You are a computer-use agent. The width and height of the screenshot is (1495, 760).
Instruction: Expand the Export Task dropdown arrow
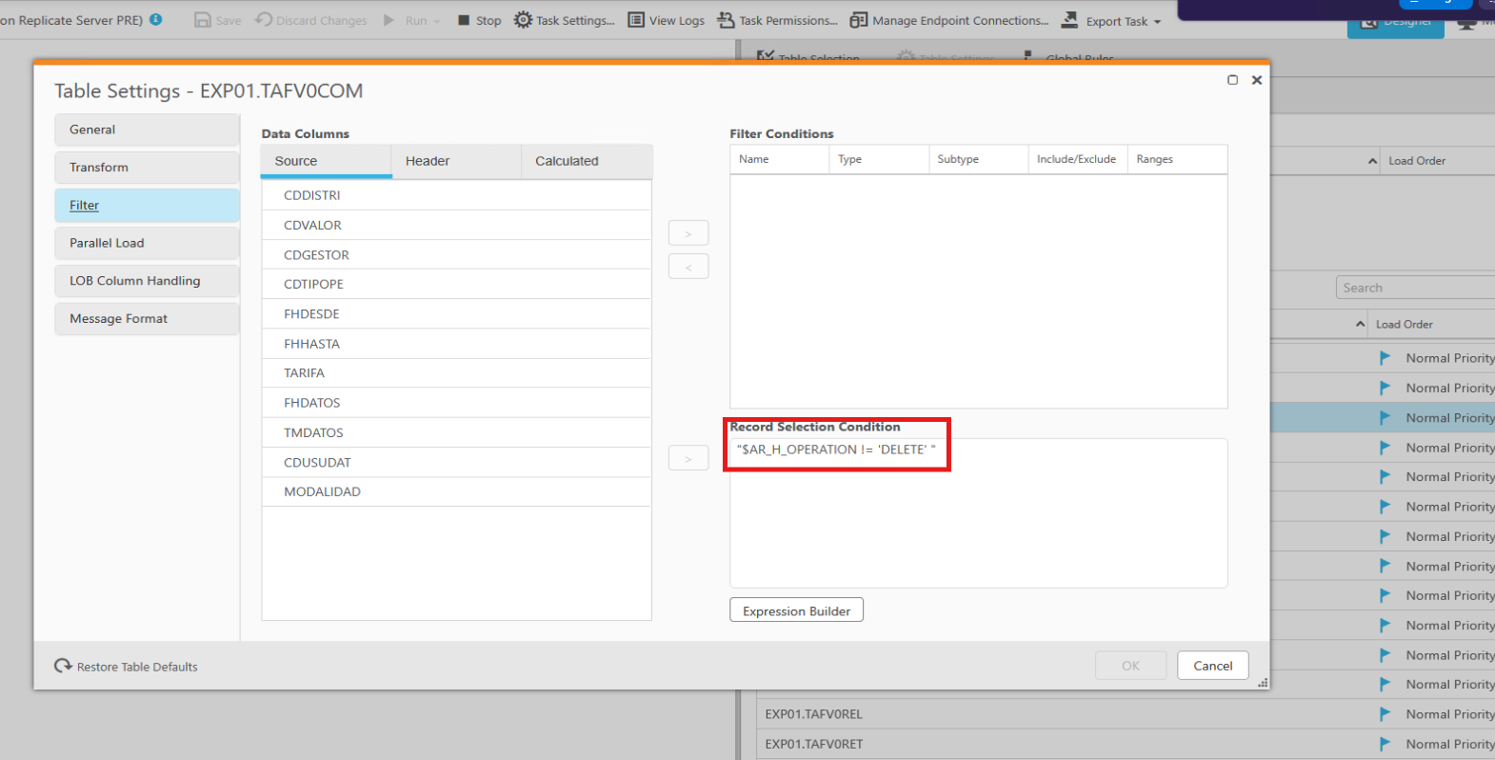point(1158,22)
